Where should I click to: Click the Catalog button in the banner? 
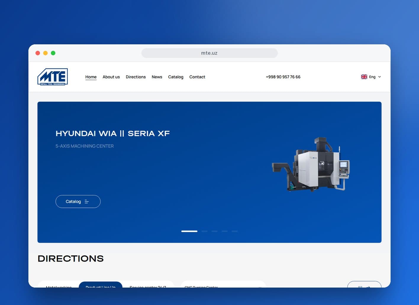point(78,202)
